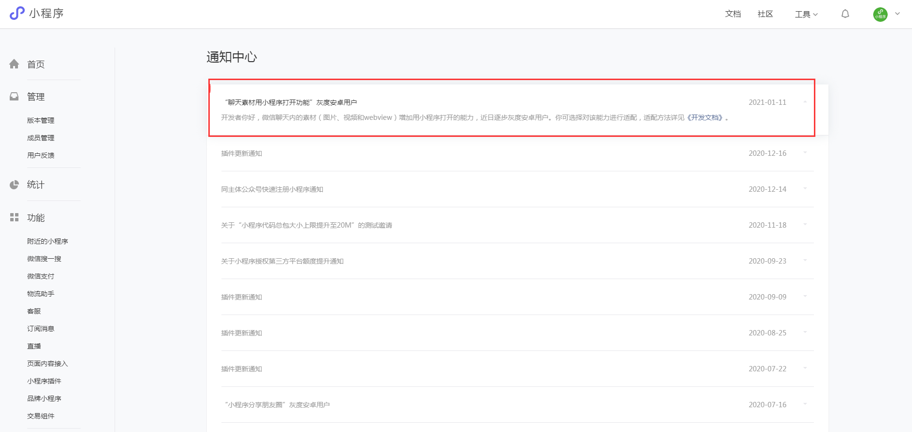Viewport: 912px width, 432px height.
Task: Expand the account dropdown arrow beside avatar
Action: click(897, 14)
